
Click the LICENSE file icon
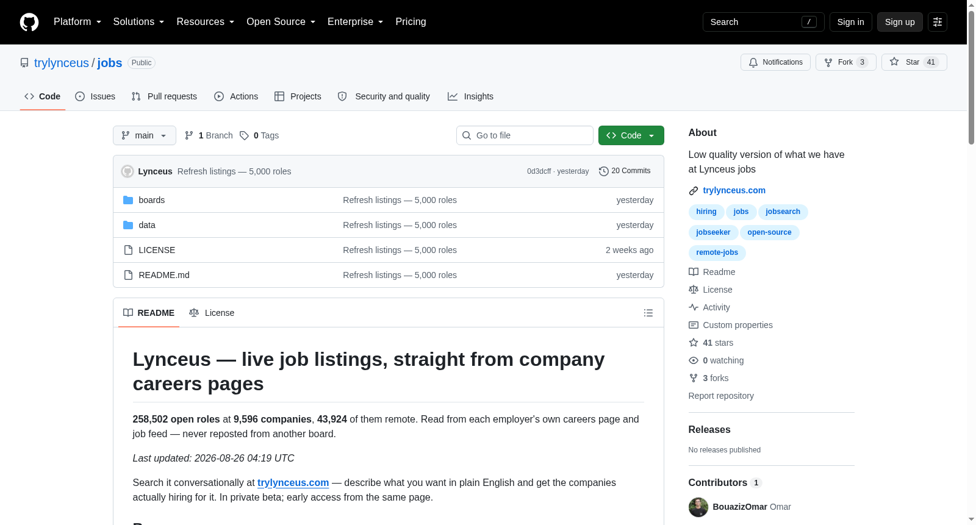pos(128,250)
